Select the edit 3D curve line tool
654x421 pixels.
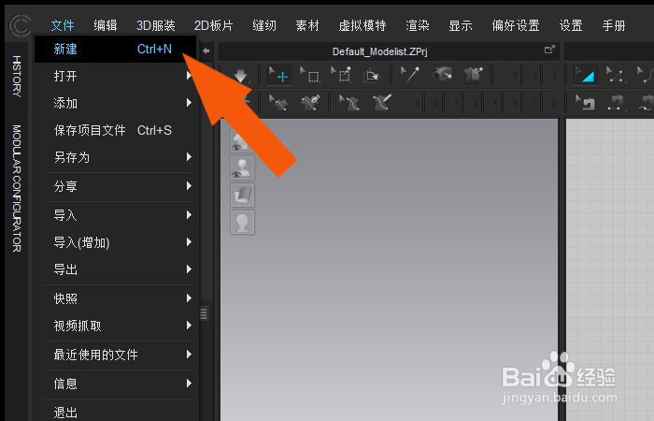click(x=348, y=102)
